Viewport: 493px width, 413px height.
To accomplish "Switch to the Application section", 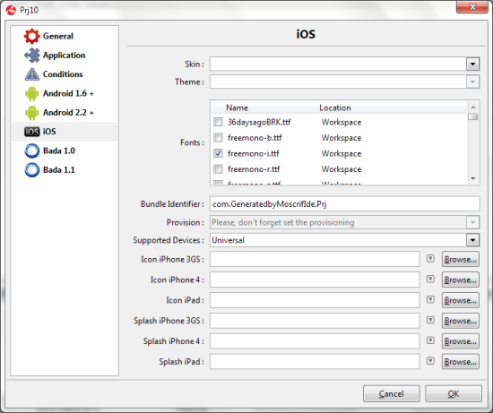I will [x=65, y=56].
